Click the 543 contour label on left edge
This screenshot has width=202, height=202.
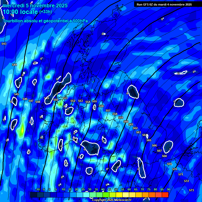click(x=4, y=44)
